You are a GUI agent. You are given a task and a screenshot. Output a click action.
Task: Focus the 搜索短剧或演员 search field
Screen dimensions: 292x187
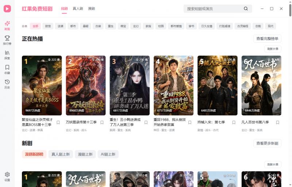[x=214, y=8]
